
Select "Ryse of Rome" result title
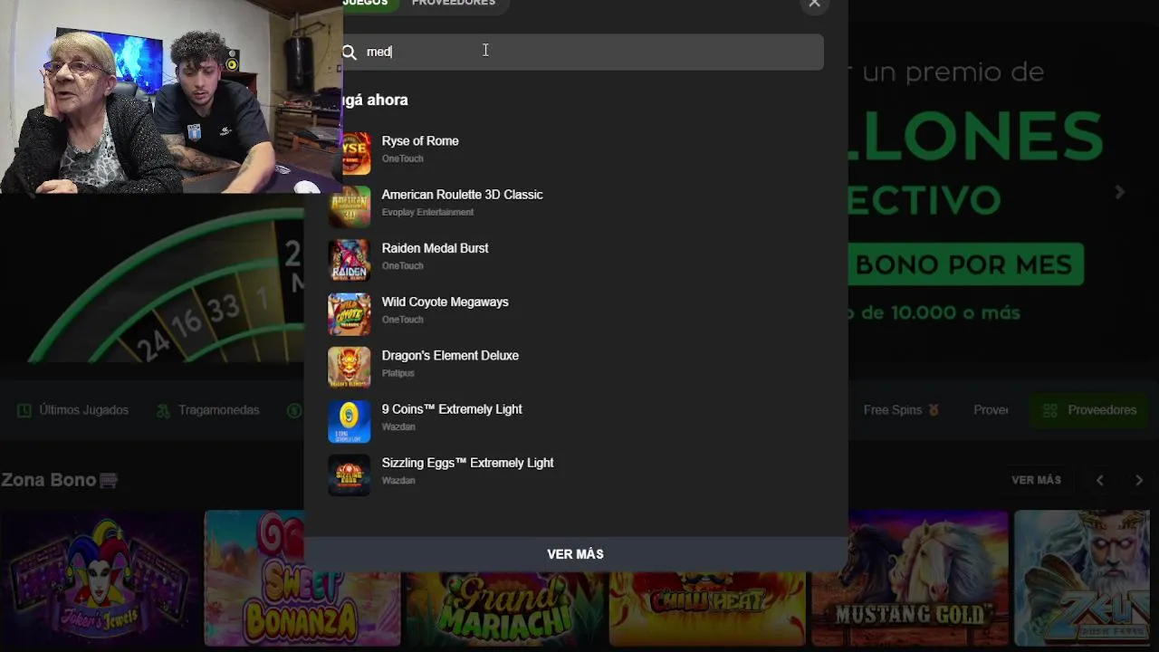pyautogui.click(x=420, y=141)
